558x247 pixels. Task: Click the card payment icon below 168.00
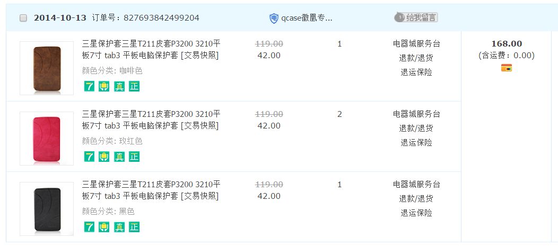(x=506, y=68)
